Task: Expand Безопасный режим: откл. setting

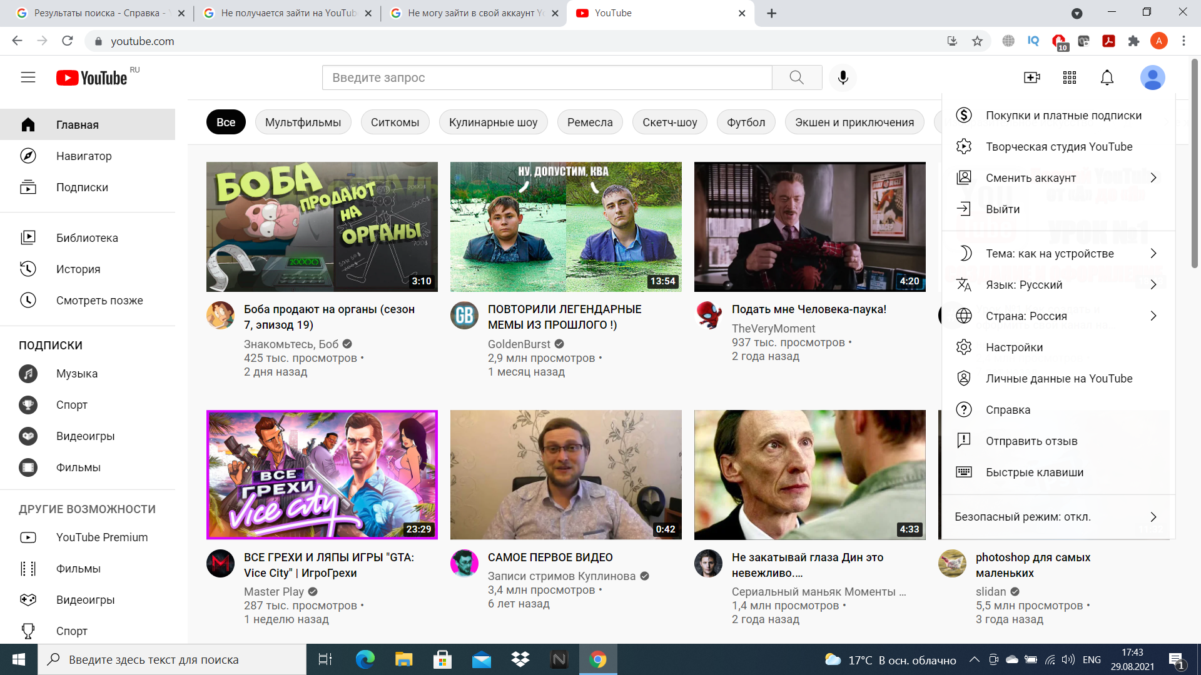Action: point(1057,517)
